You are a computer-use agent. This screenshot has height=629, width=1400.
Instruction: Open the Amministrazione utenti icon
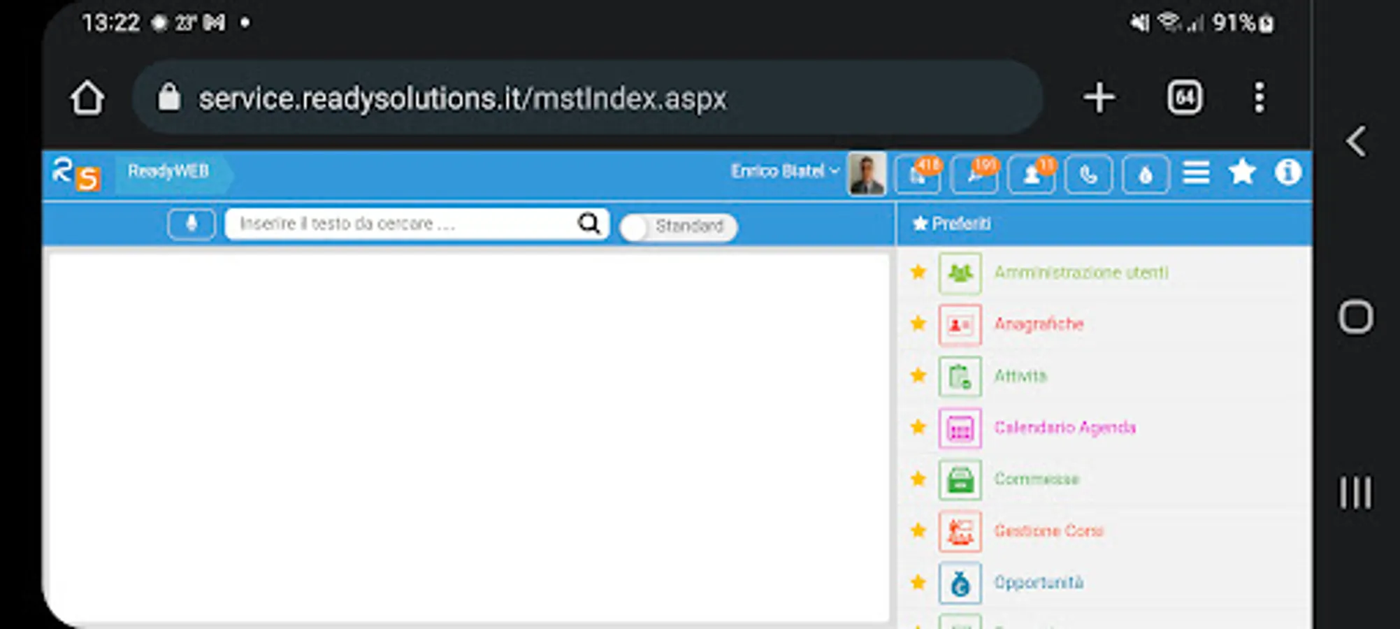tap(960, 273)
